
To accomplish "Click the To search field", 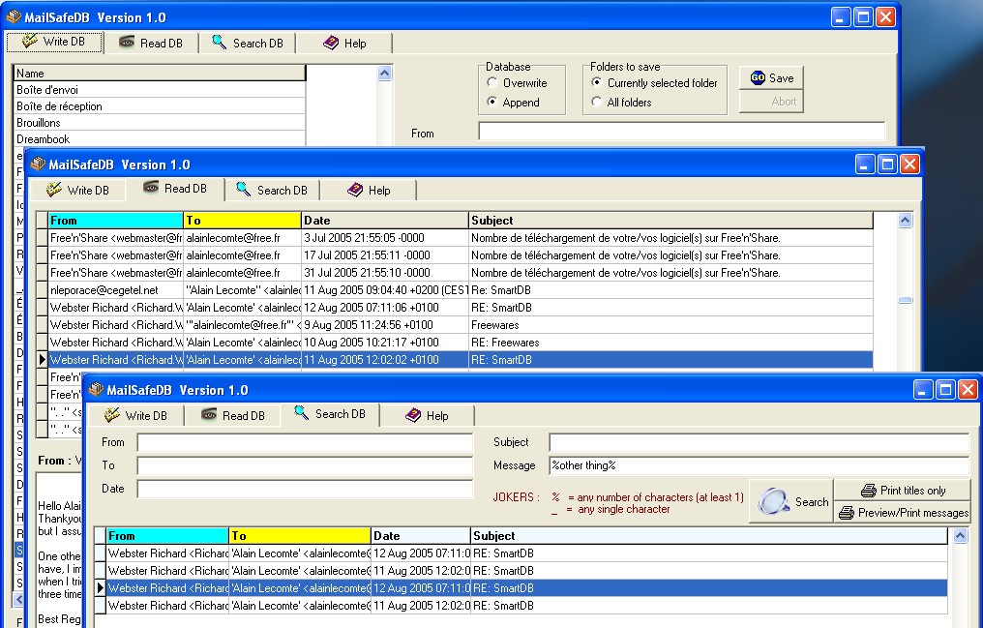I will click(305, 465).
